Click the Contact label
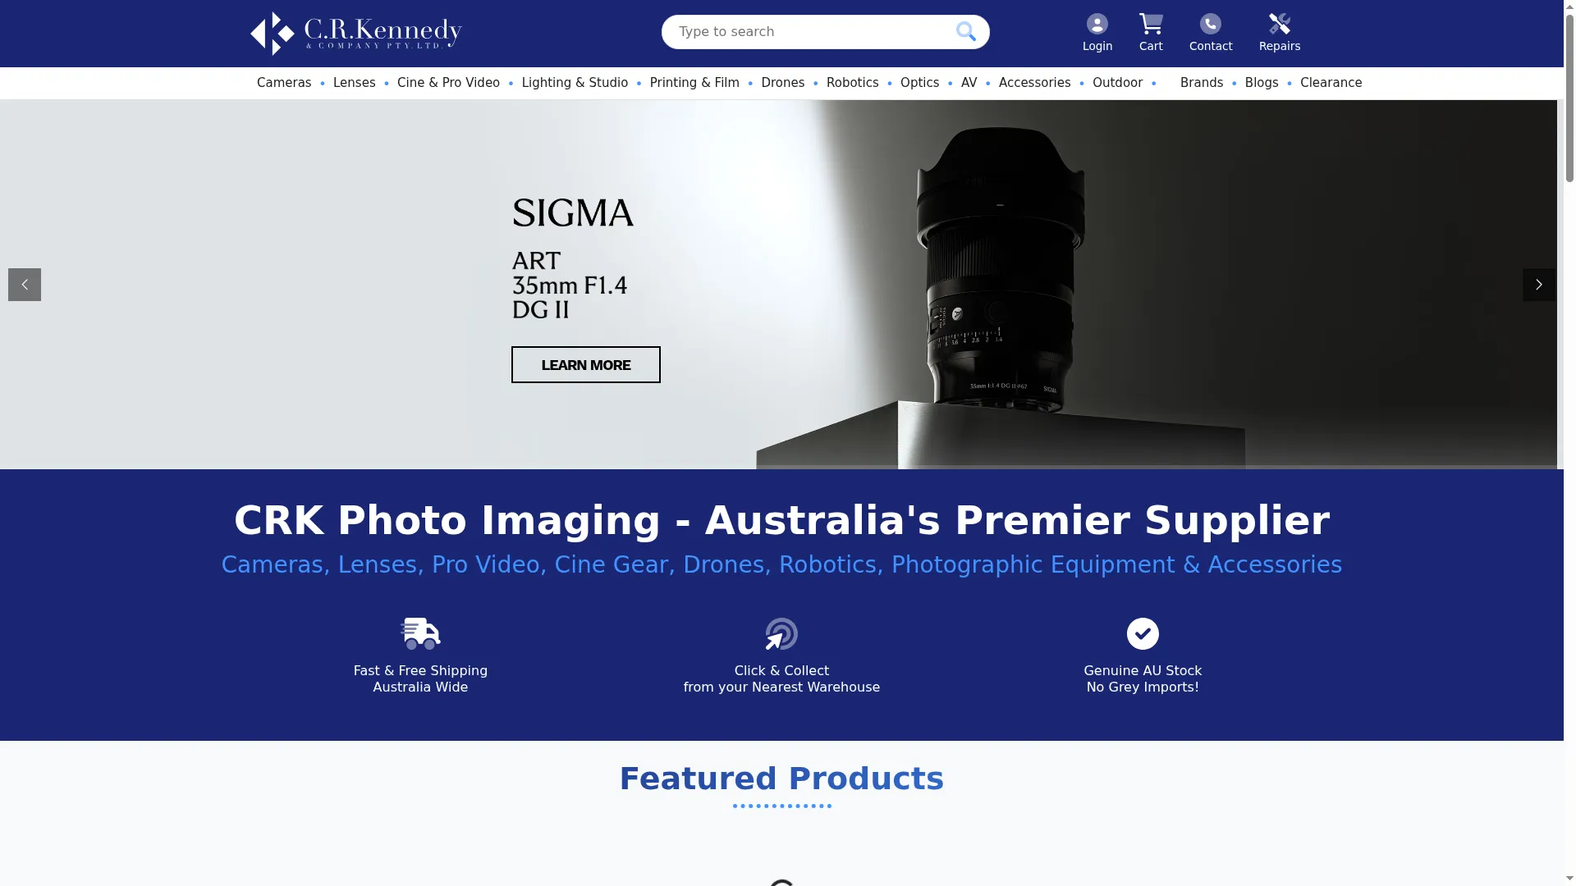 point(1211,46)
